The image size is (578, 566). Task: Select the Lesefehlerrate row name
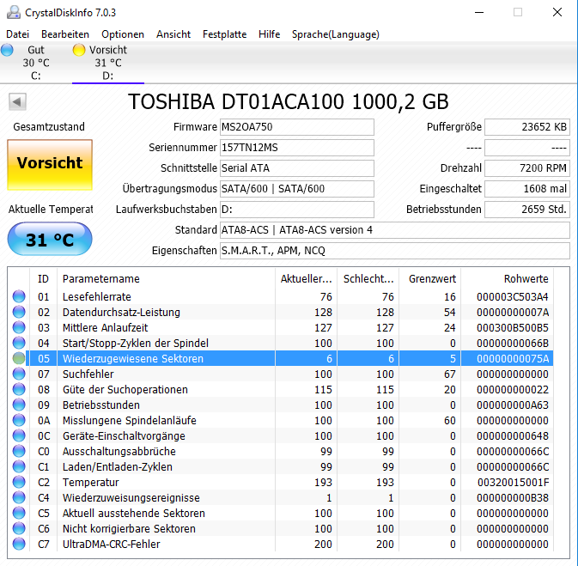pos(97,297)
